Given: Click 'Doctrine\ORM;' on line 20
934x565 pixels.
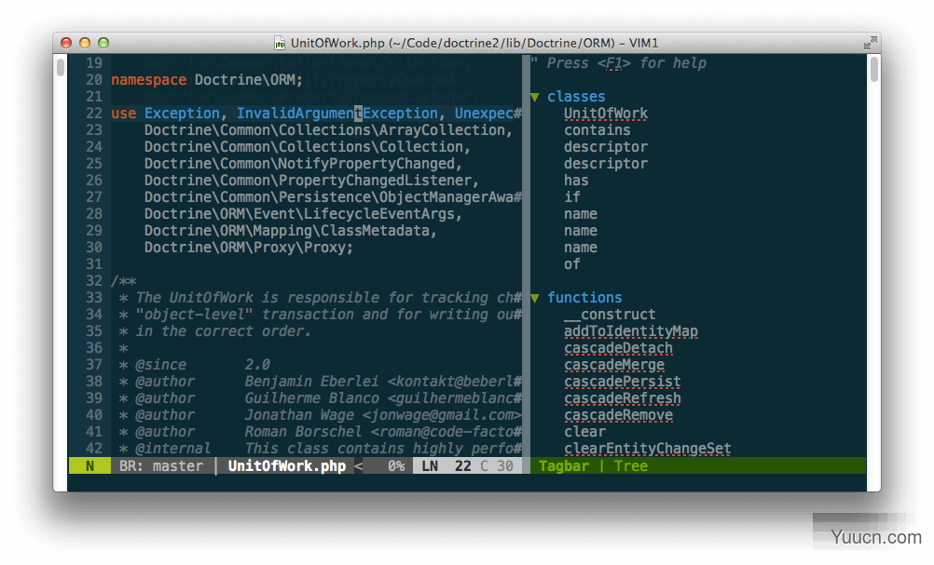Looking at the screenshot, I should pyautogui.click(x=248, y=80).
